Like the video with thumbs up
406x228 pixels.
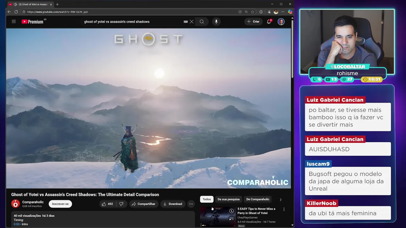[x=108, y=204]
